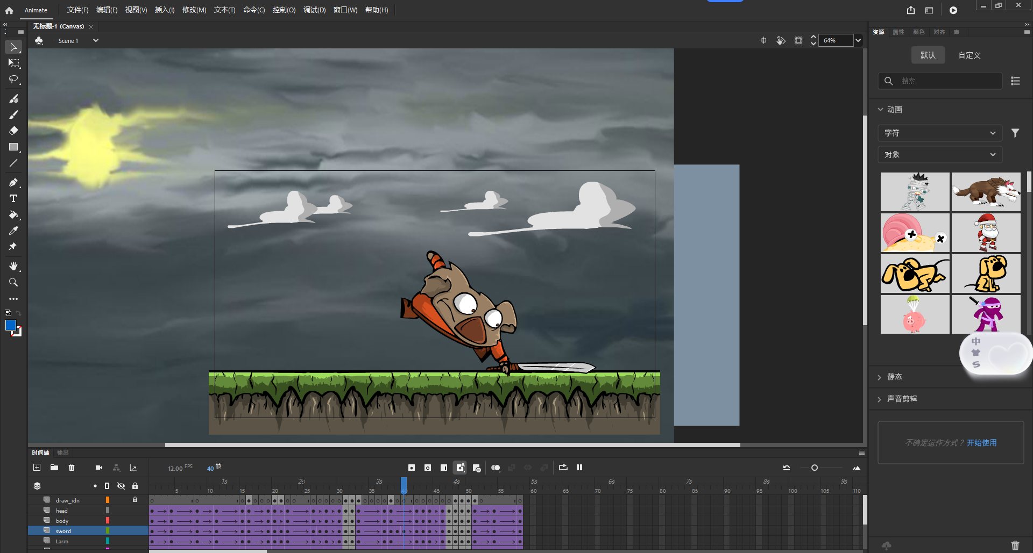Click the Delete layer trash icon
The height and width of the screenshot is (553, 1033).
[x=72, y=468]
